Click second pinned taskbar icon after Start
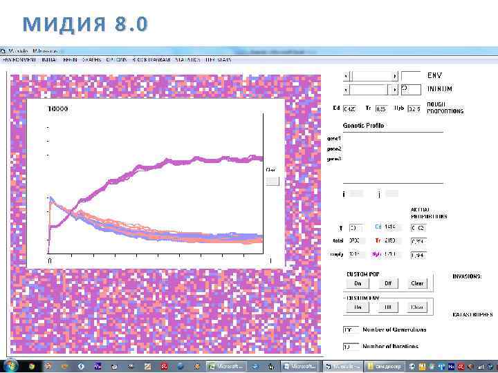Viewport: 498px width, 373px height. (x=48, y=367)
